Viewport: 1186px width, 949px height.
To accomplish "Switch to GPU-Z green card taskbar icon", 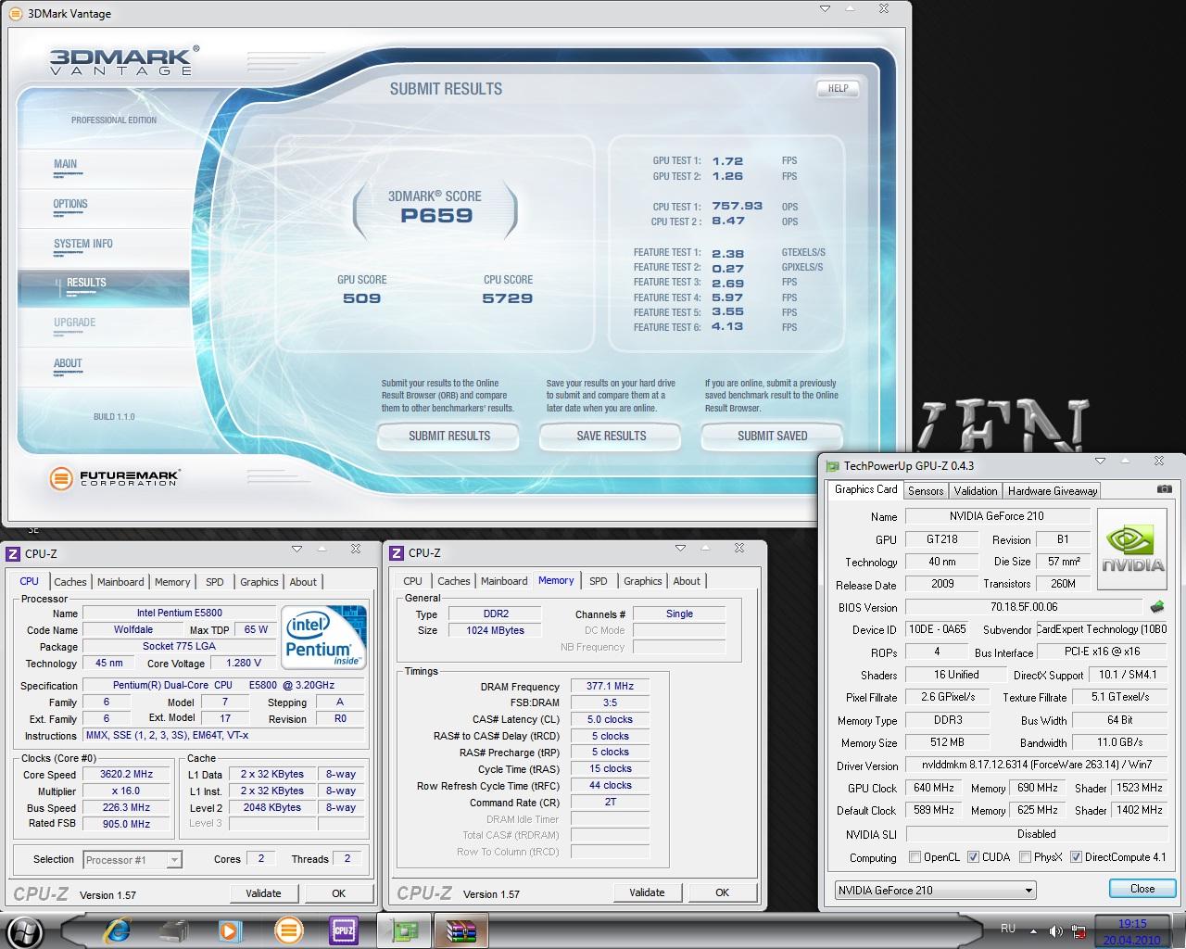I will tap(403, 930).
